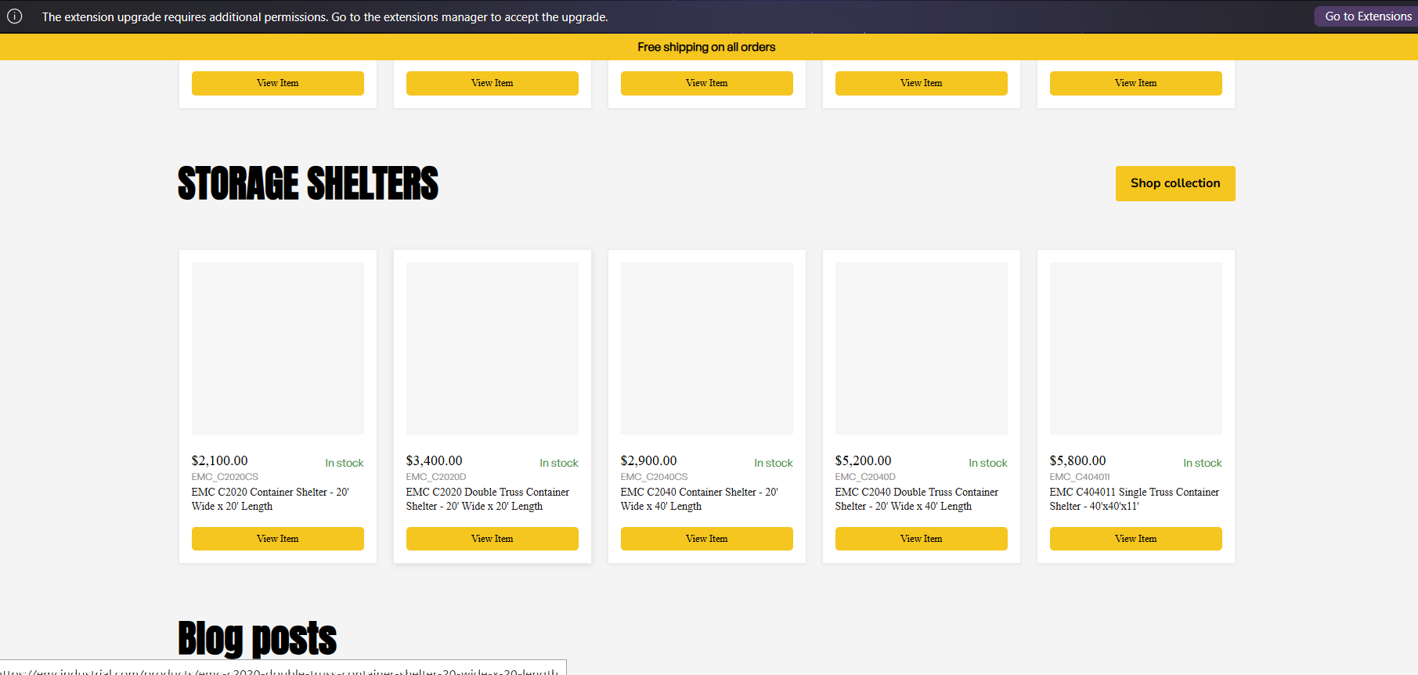1418x675 pixels.
Task: Click the $2,100.00 price
Action: point(220,461)
